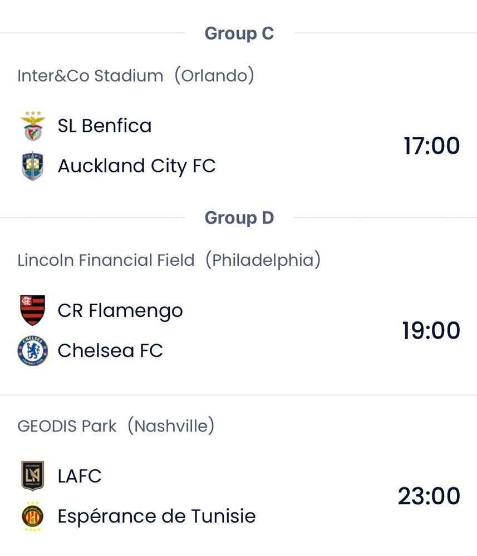Open the Espérance de Tunisie team name

click(156, 517)
